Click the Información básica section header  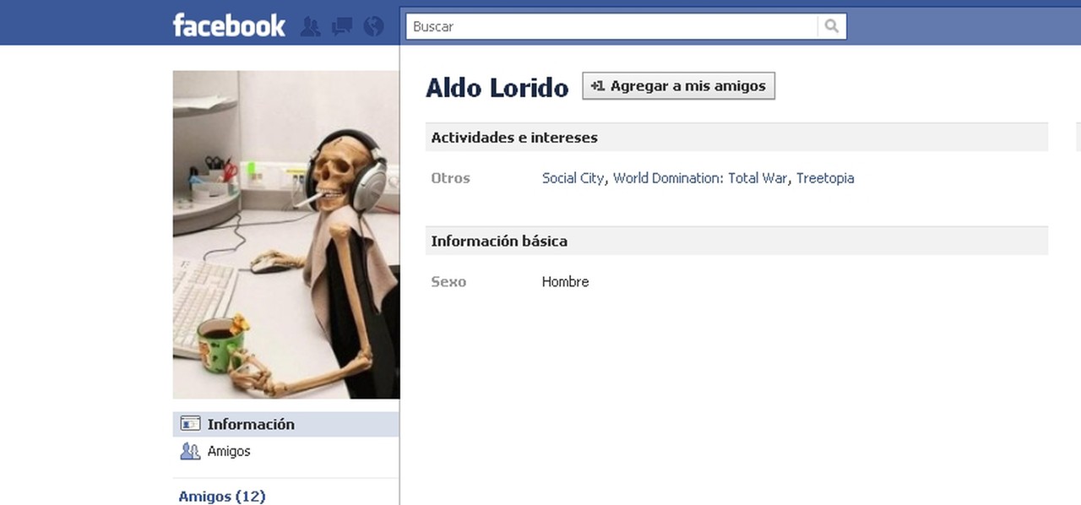499,241
